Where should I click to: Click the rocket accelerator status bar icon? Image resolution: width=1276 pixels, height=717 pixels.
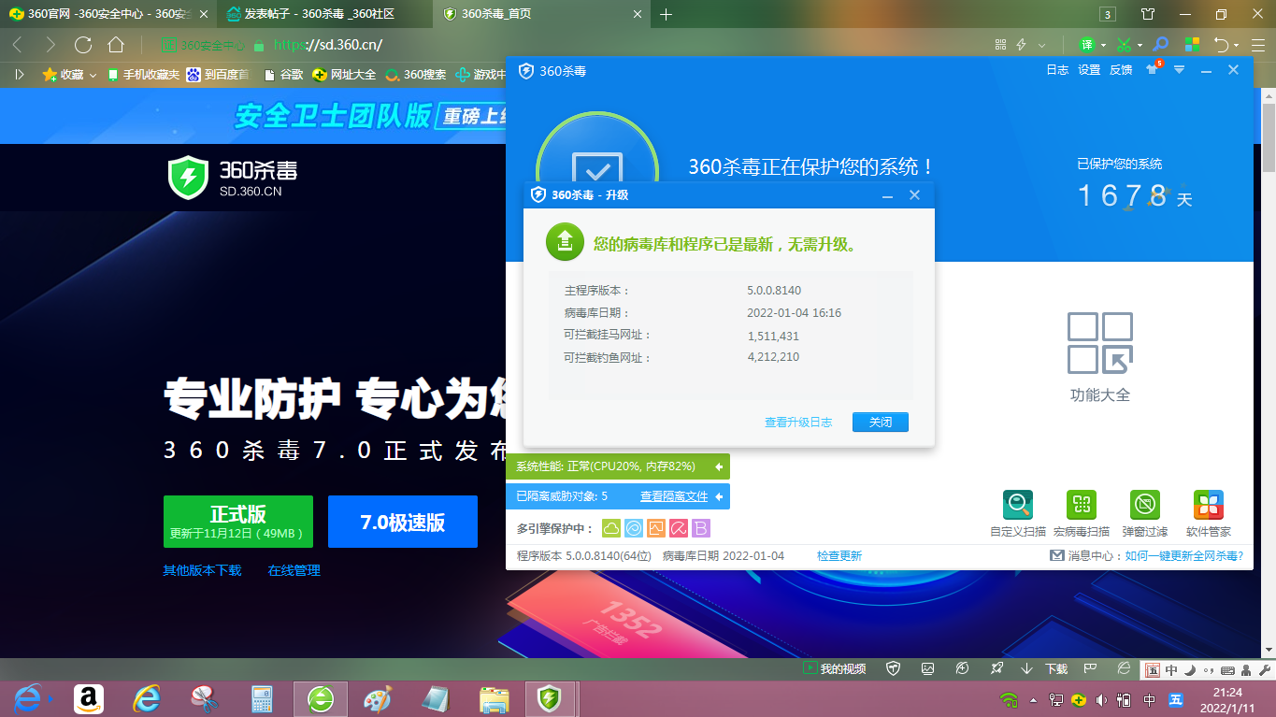[996, 668]
